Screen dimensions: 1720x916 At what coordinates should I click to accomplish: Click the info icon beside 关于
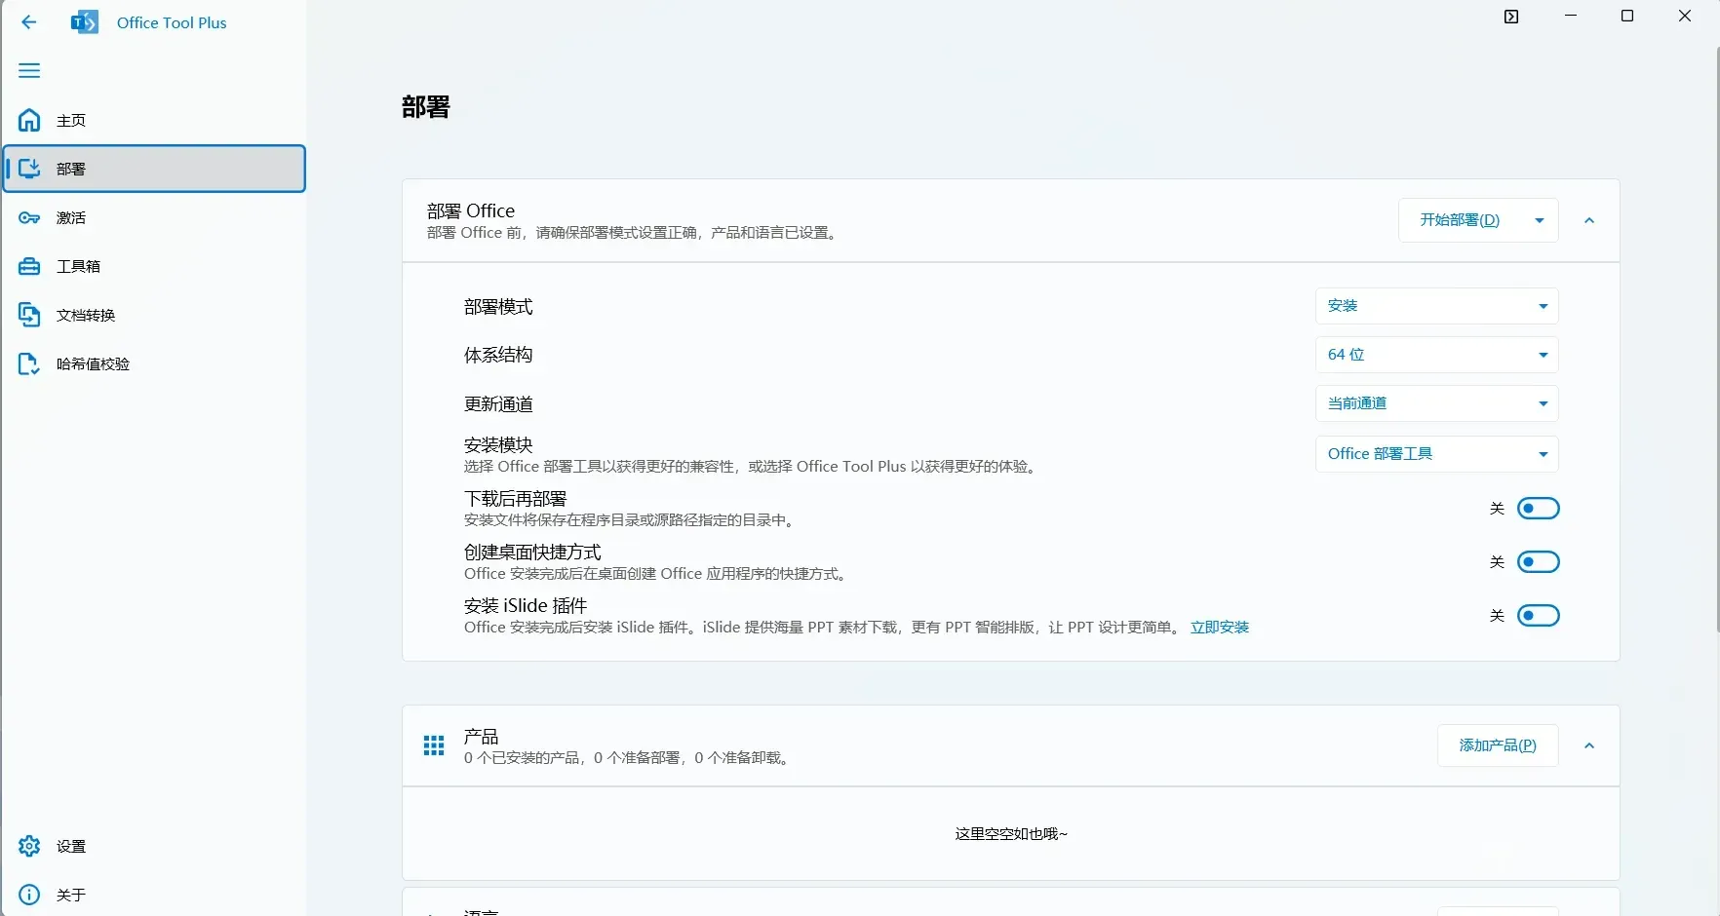(29, 895)
